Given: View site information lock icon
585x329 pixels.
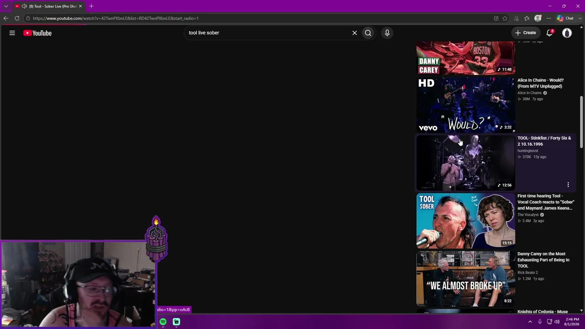Looking at the screenshot, I should [x=28, y=18].
